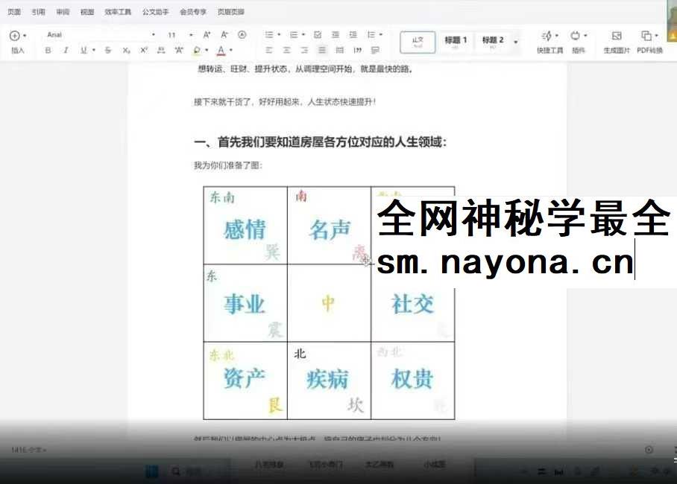Decrease font size with A- icon
The height and width of the screenshot is (484, 677).
click(224, 34)
